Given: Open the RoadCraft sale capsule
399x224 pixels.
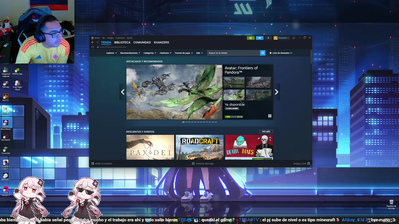Looking at the screenshot, I should (199, 147).
